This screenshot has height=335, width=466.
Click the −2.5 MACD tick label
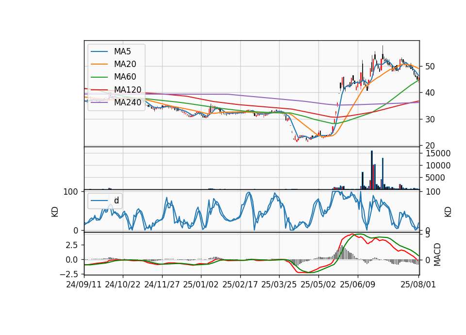click(68, 274)
